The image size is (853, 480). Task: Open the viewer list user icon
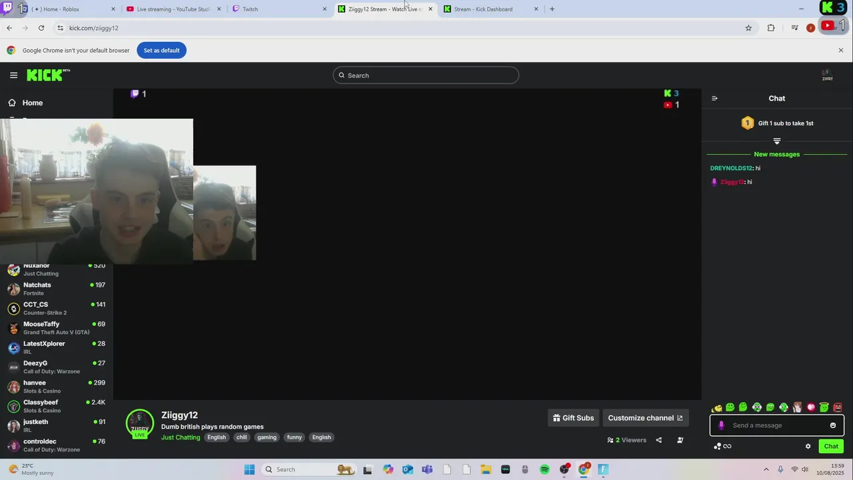tap(680, 440)
